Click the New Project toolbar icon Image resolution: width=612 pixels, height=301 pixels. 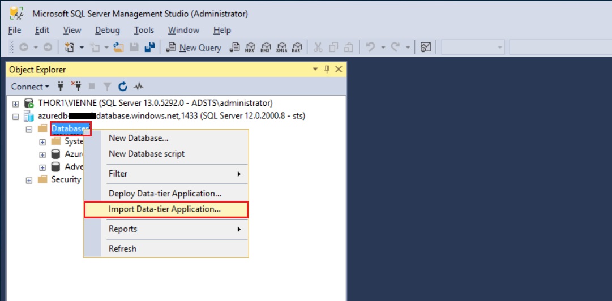pos(70,48)
